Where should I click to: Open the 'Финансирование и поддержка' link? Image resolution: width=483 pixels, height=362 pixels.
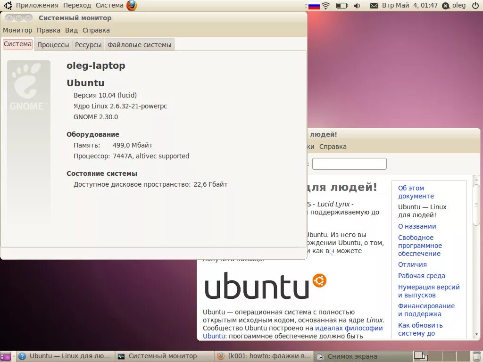coord(426,310)
